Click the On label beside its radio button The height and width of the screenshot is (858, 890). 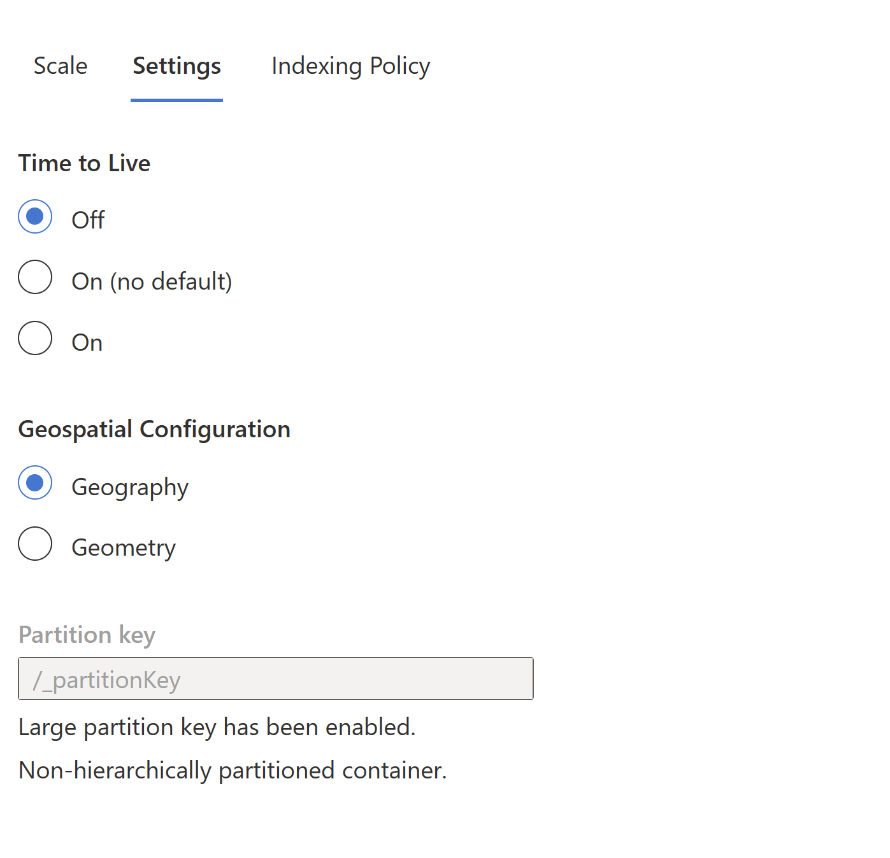click(x=87, y=342)
